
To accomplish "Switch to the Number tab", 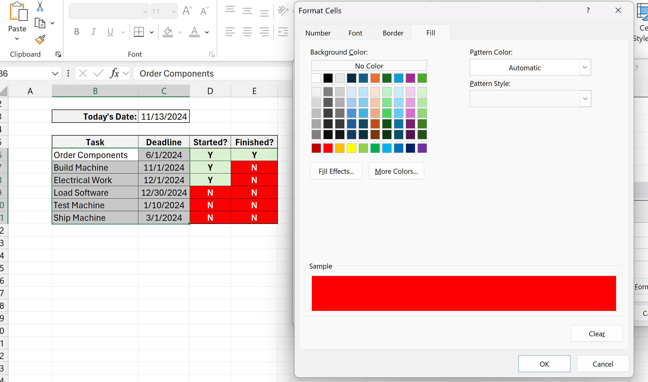I will pyautogui.click(x=318, y=33).
